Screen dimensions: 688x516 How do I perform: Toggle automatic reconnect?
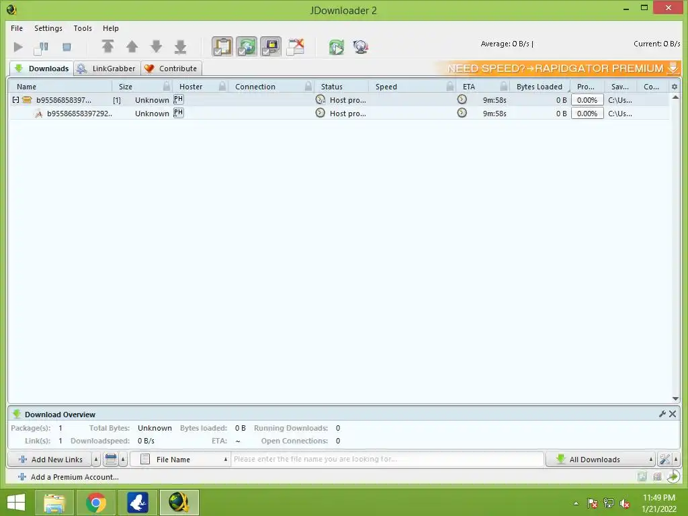click(x=247, y=46)
